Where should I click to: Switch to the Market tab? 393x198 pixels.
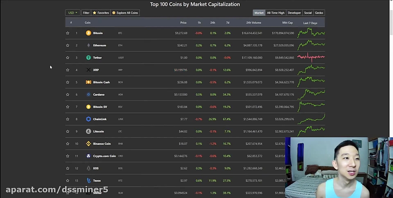(259, 13)
